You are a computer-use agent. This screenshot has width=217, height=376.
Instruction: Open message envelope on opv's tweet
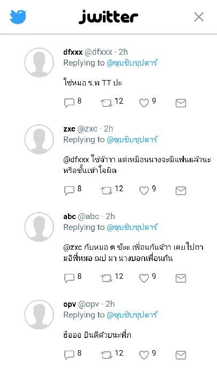click(181, 355)
